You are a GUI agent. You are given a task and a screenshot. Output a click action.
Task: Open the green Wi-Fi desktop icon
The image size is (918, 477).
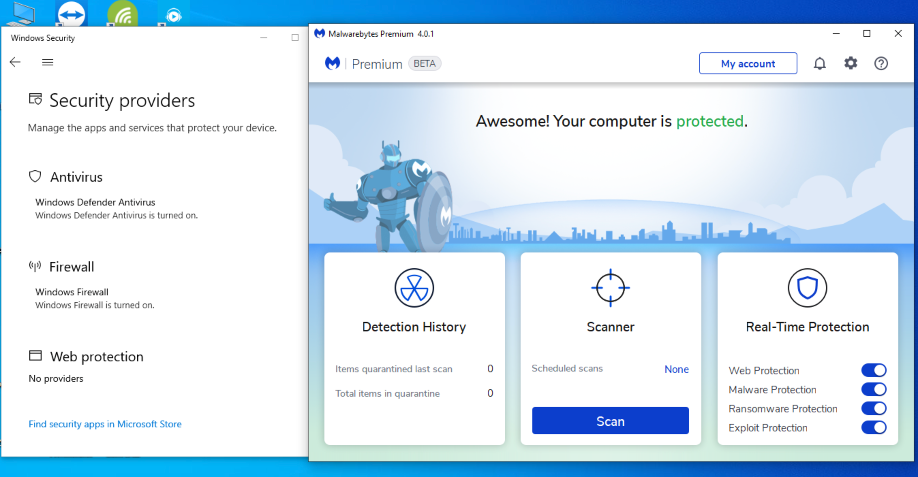(123, 14)
